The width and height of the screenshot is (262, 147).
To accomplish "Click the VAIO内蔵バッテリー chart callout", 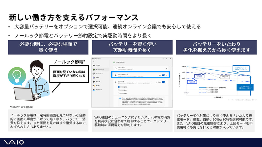I will (241, 69).
